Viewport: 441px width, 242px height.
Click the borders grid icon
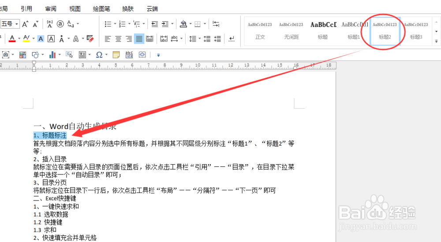pos(198,24)
